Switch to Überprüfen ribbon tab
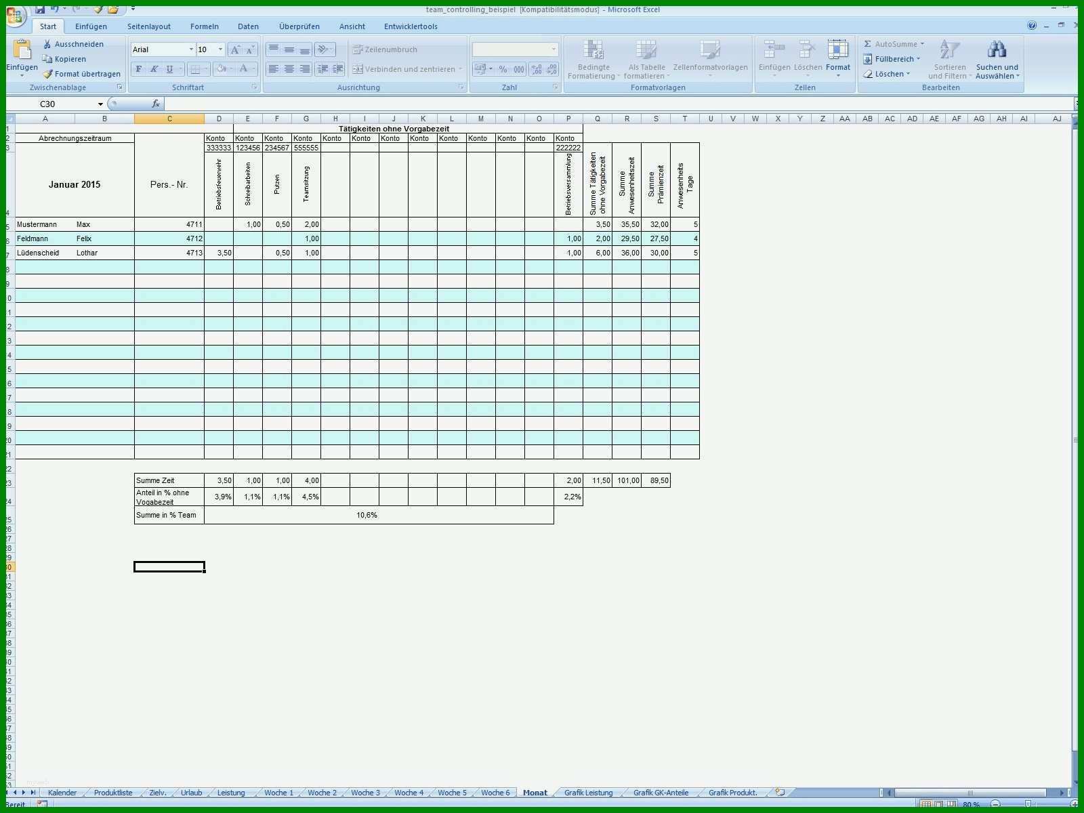Viewport: 1084px width, 813px height. pos(299,26)
